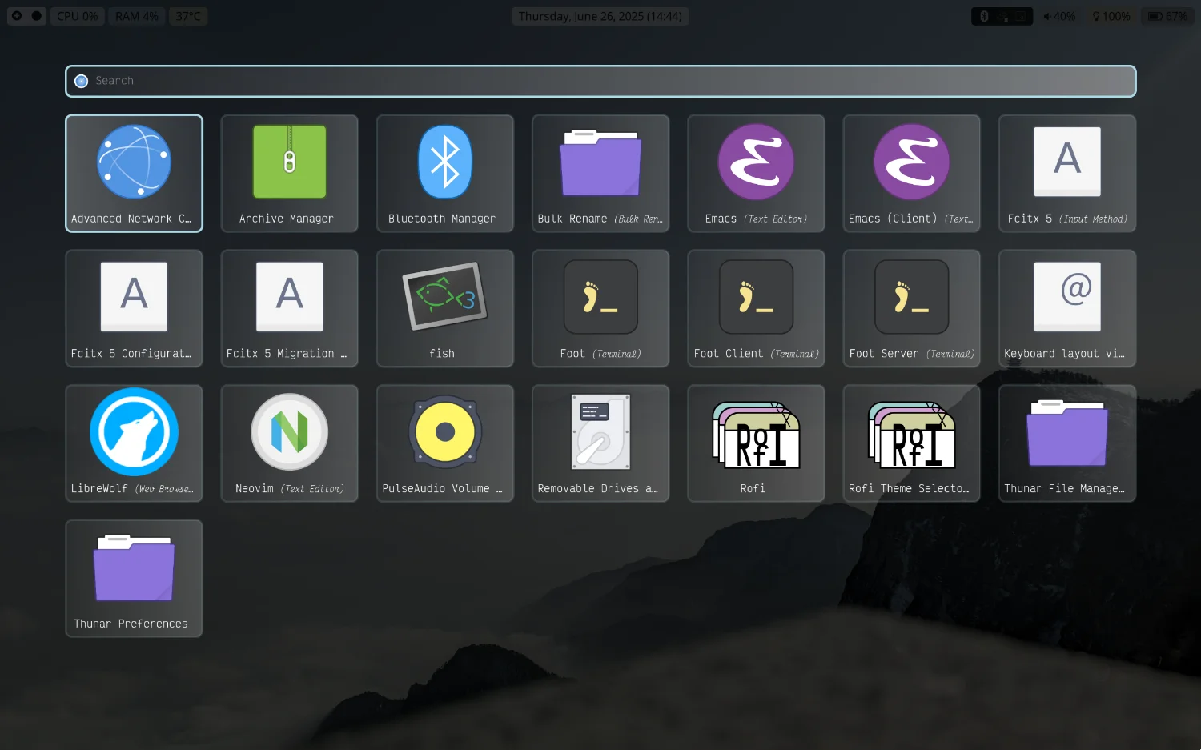Open Neovim text editor
Screen dimensions: 1201x750
(289, 443)
